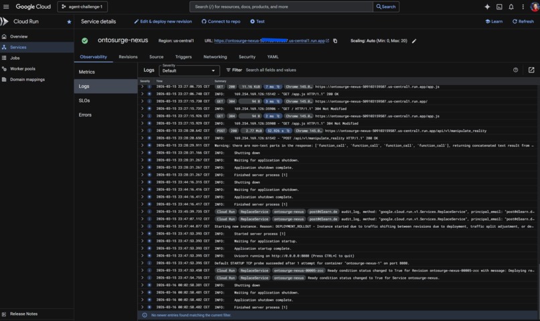Open the top bar more options menu
The width and height of the screenshot is (540, 321).
point(523,7)
